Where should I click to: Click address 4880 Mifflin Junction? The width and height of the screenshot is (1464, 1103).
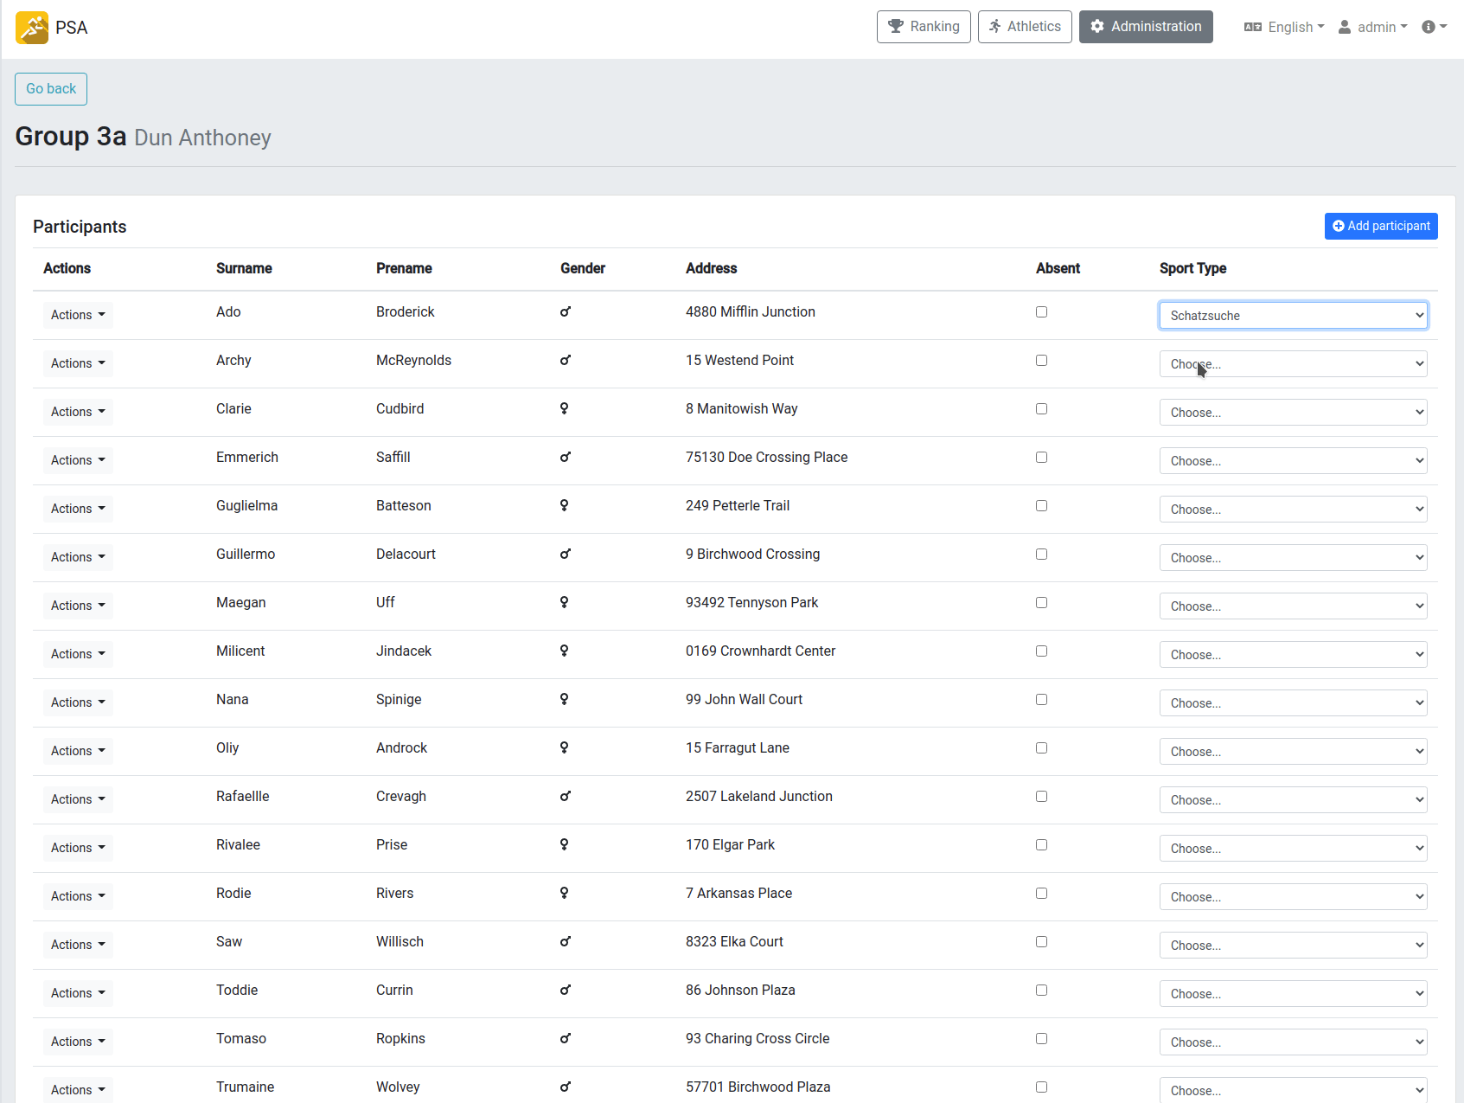[x=751, y=312]
